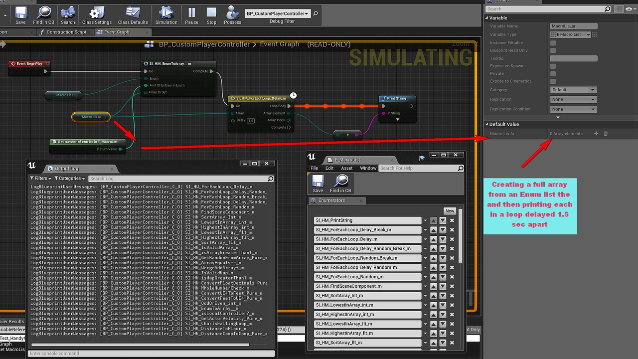This screenshot has height=359, width=638.
Task: Enable the Instance Editable checkbox
Action: [553, 43]
